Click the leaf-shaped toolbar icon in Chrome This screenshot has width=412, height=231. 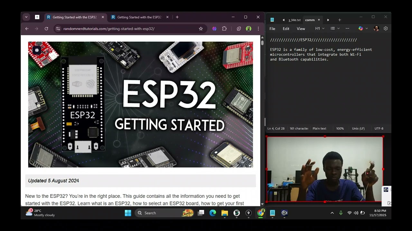coord(239,29)
